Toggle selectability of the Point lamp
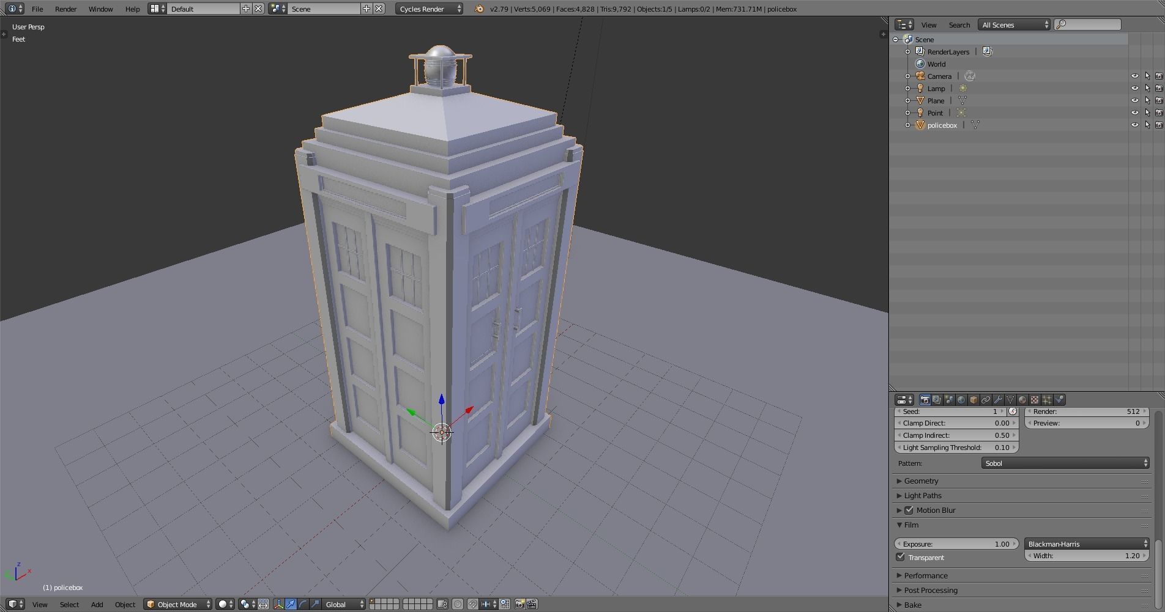Viewport: 1165px width, 612px height. coord(1147,112)
